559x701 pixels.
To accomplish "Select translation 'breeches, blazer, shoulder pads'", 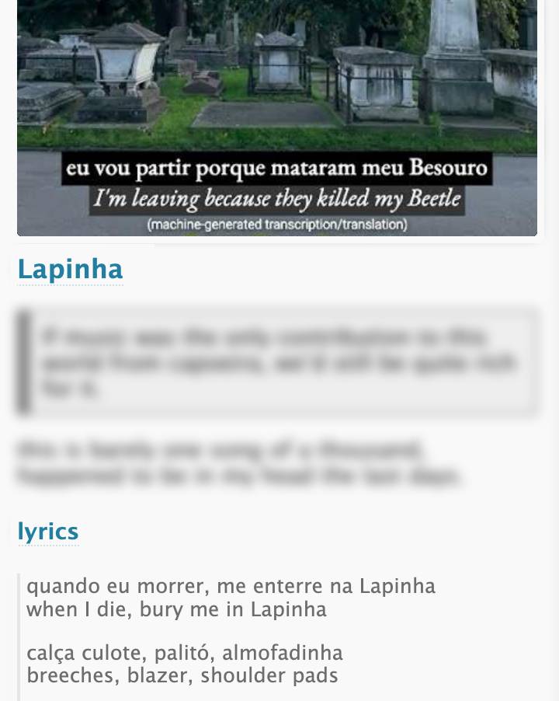I will click(182, 675).
